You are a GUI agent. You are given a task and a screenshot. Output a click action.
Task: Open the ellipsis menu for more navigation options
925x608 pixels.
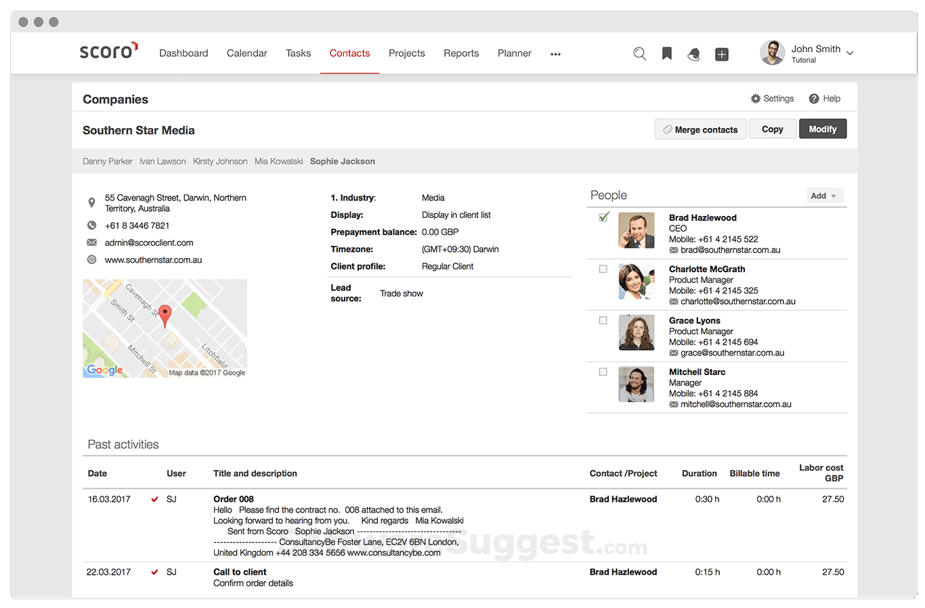pyautogui.click(x=555, y=53)
